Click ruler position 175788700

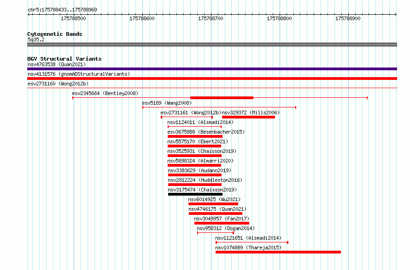pos(211,18)
